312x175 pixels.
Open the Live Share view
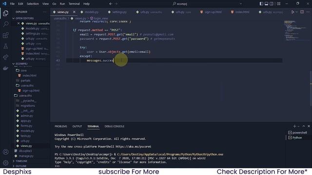click(x=5, y=57)
